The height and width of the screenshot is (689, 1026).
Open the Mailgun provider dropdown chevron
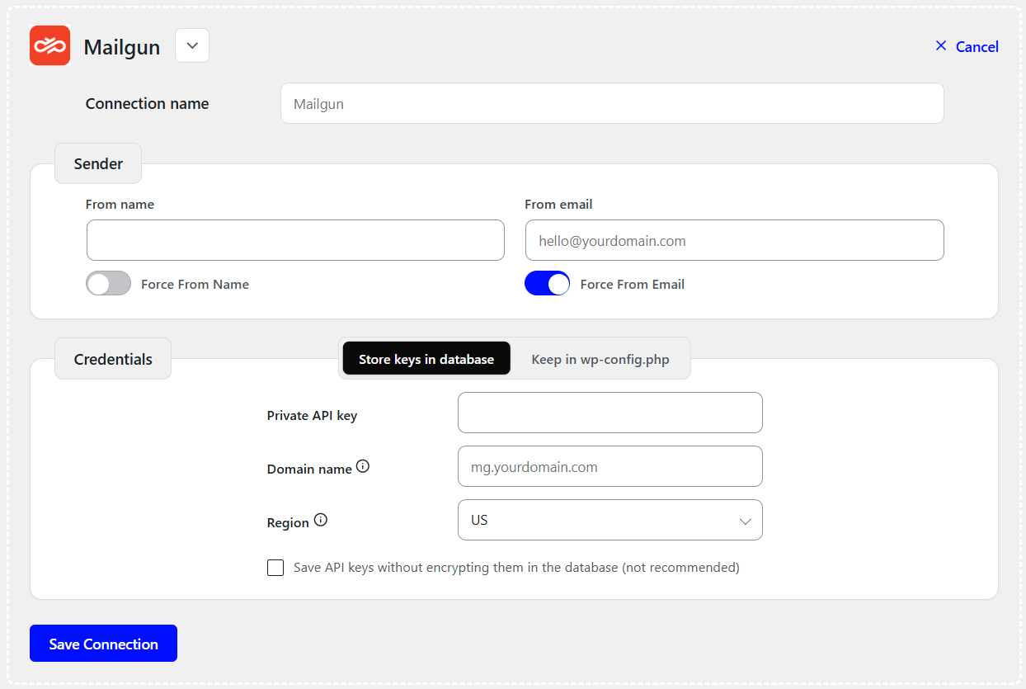(x=192, y=45)
